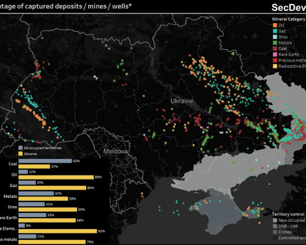306x245 pixels.
Task: Click the yellow Radioactive Elements legend swatch
Action: [x=275, y=66]
